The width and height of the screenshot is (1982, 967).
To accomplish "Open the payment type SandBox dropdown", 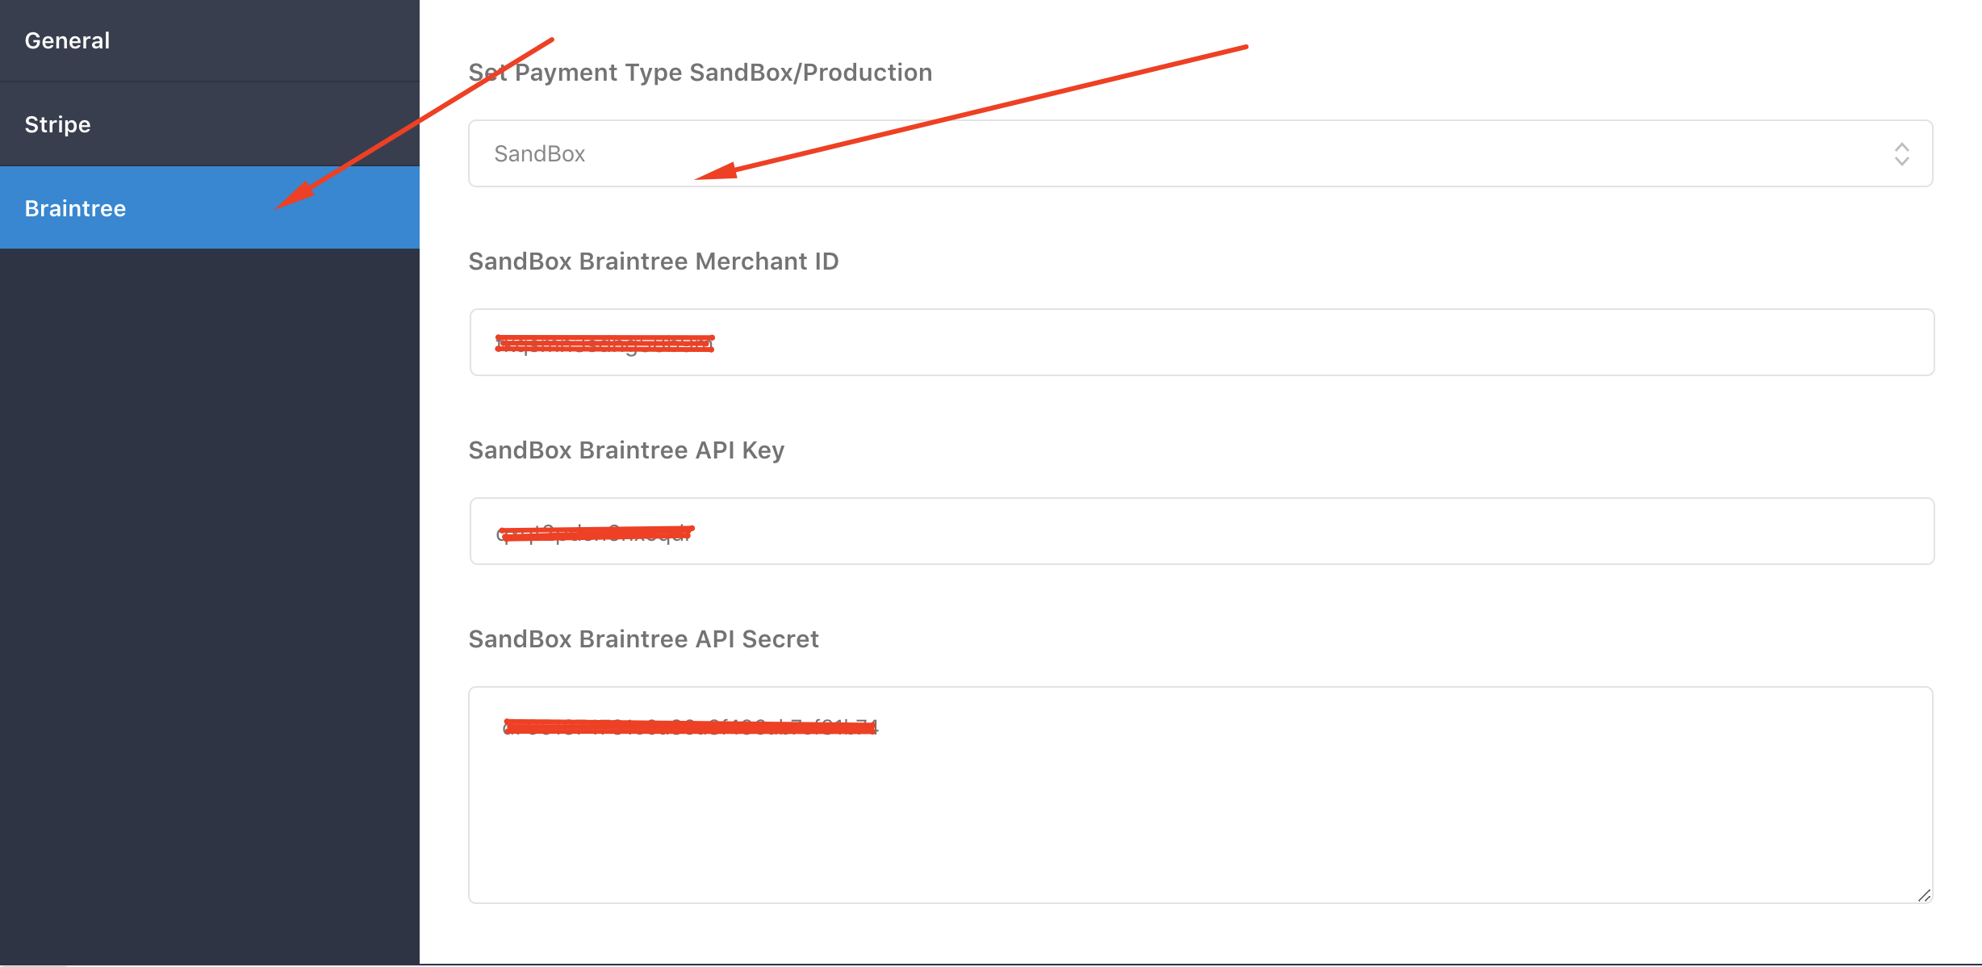I will (x=1199, y=153).
